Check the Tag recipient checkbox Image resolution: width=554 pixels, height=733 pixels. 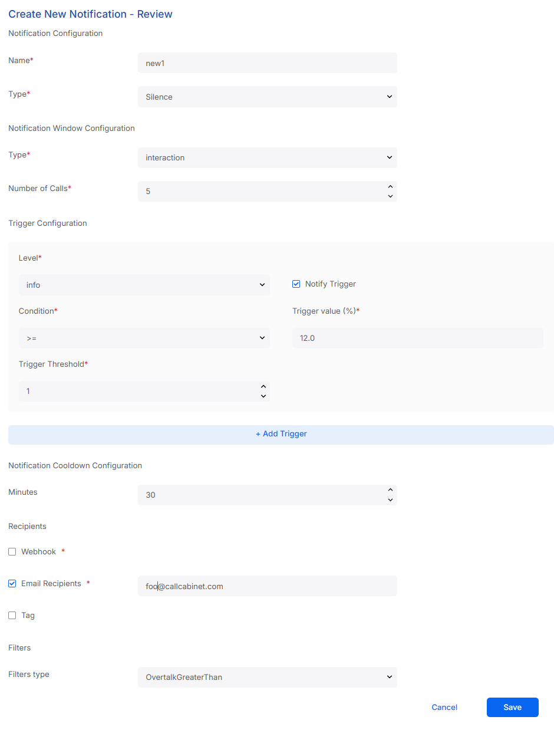pos(12,616)
